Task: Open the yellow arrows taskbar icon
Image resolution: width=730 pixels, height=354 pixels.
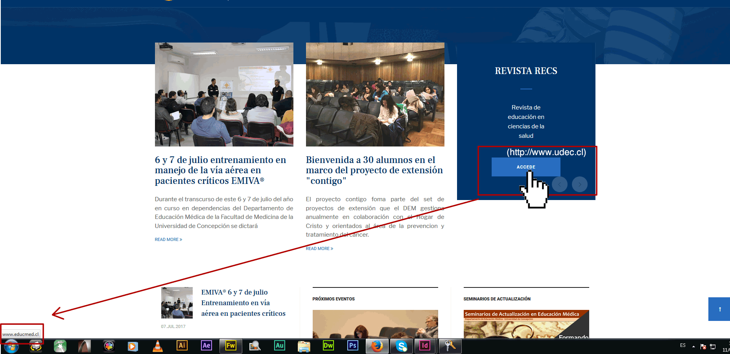Action: coord(36,346)
